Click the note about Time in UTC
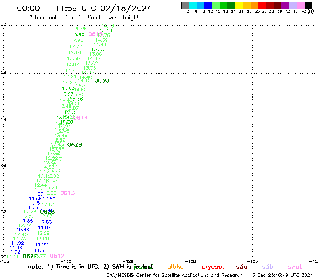Viewport: 318px width, 279px height. coord(90,267)
